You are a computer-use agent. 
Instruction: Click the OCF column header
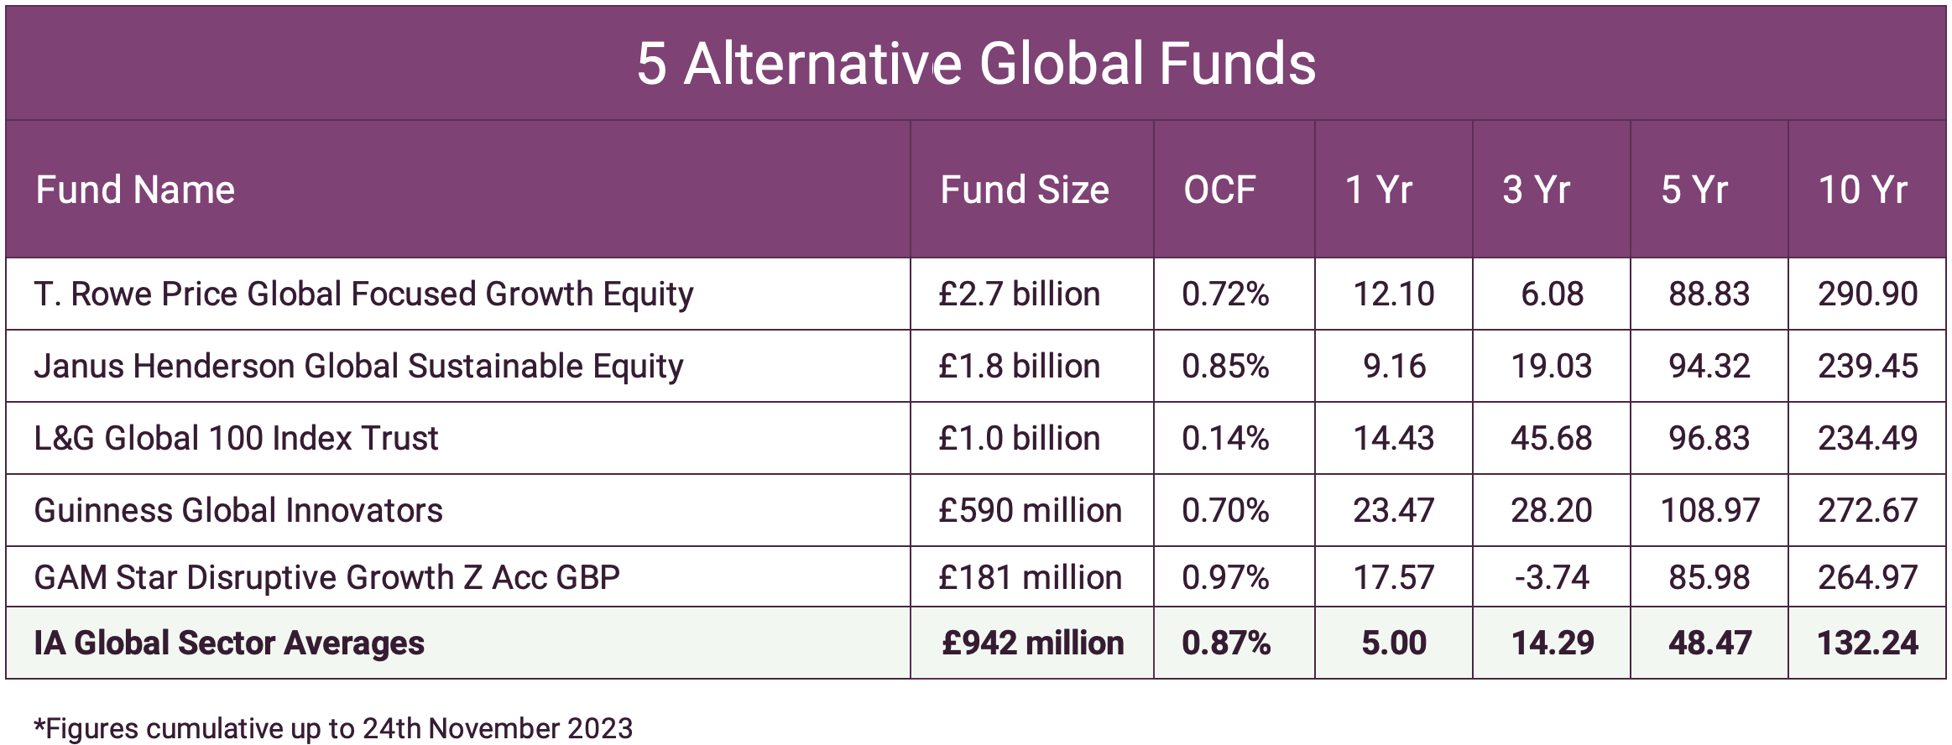(x=1219, y=190)
